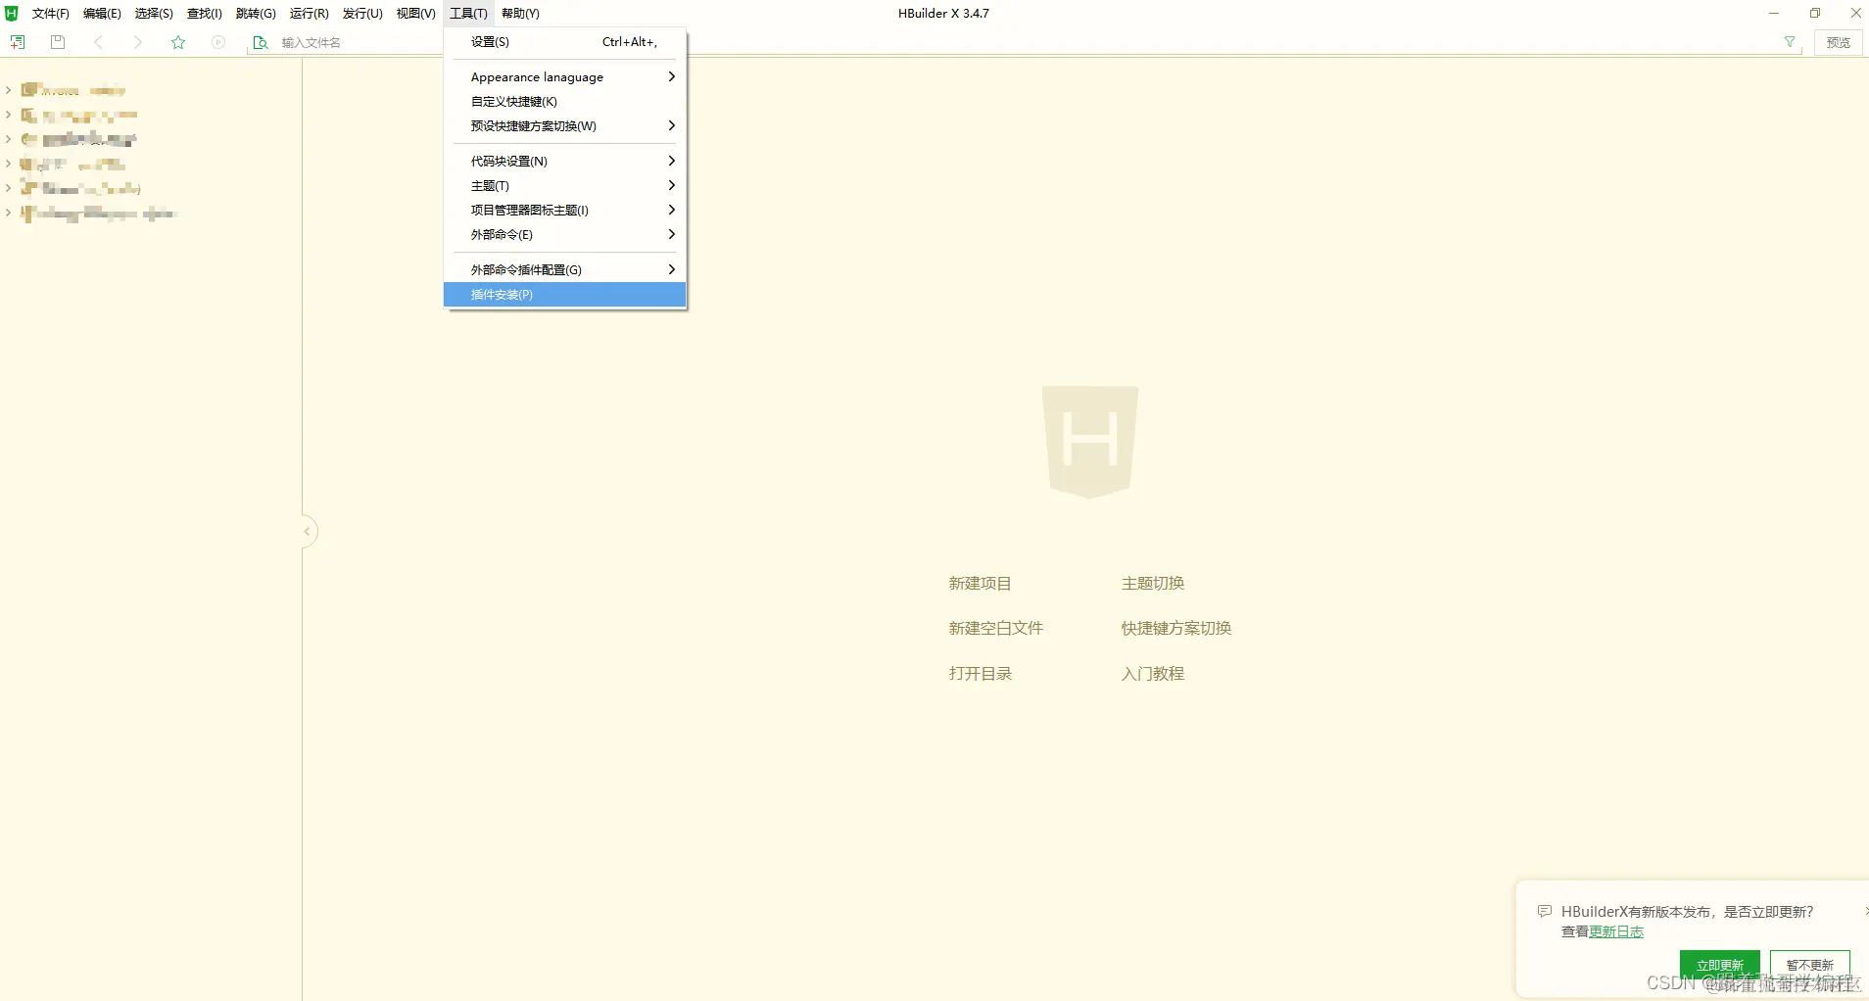
Task: Open the 查找(I) menu
Action: pyautogui.click(x=205, y=13)
